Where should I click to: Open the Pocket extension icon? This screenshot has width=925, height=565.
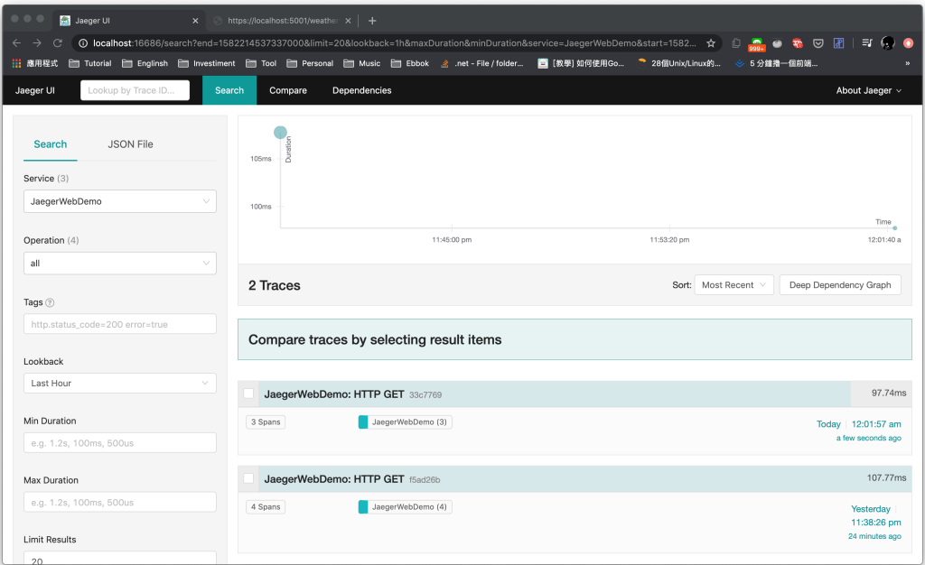[818, 43]
